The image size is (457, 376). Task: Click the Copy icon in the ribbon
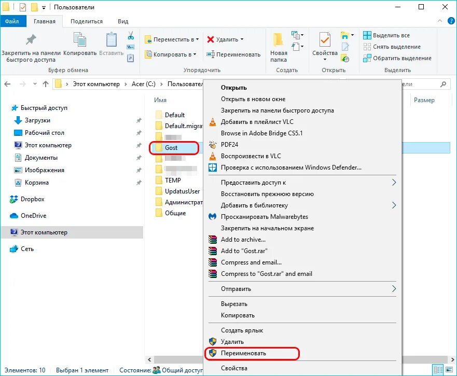point(79,39)
